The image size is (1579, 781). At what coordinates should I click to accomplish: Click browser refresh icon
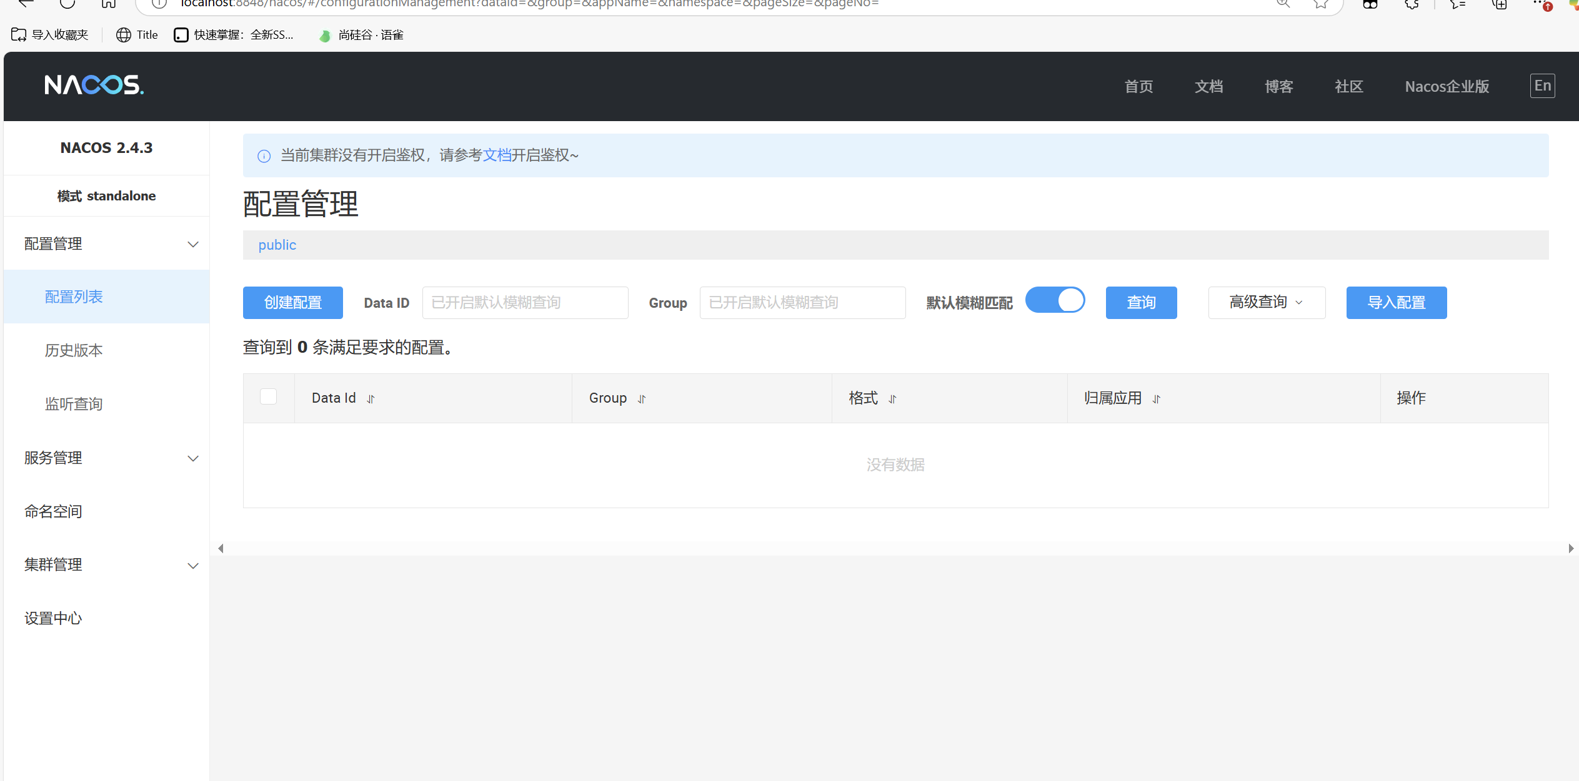[67, 4]
